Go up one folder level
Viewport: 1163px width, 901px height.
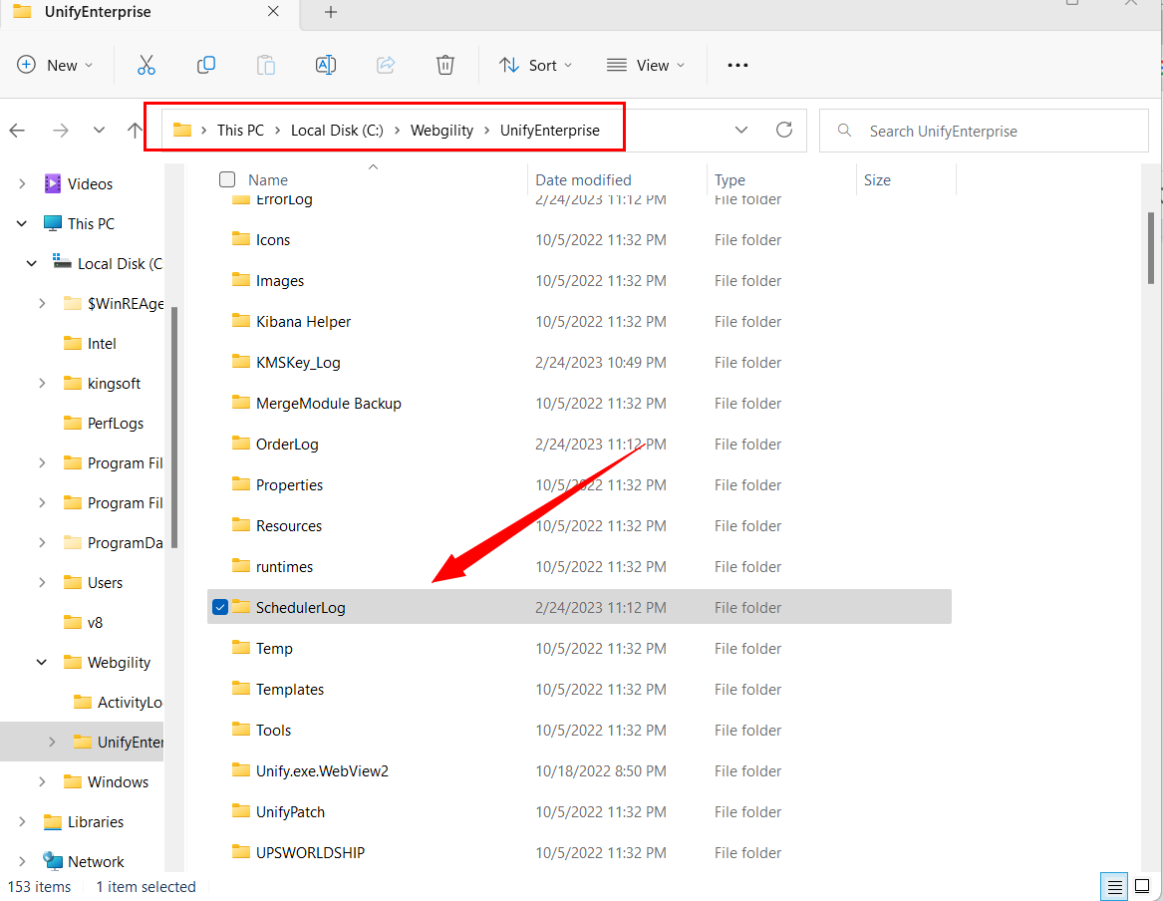(x=135, y=131)
